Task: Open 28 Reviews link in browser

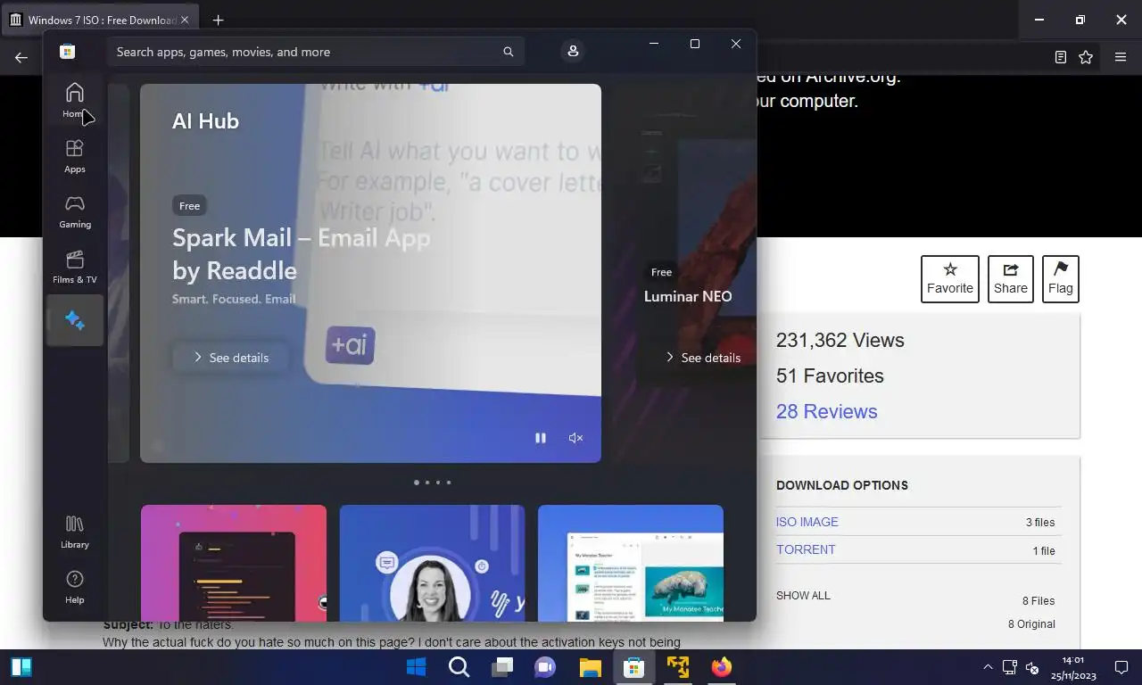Action: 826,411
